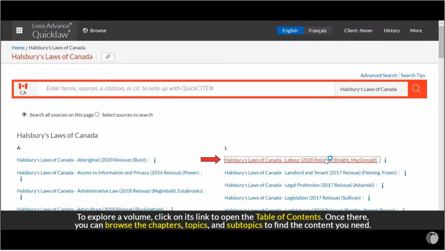
Task: Click info icon next to Legislation volume
Action: [369, 198]
